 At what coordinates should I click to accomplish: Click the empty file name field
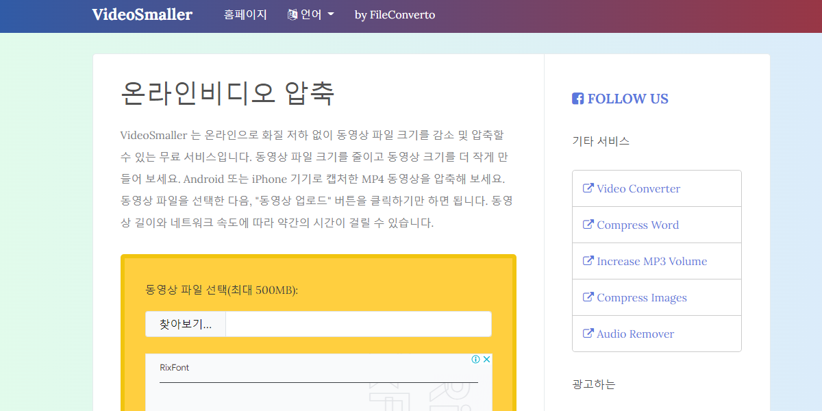(x=358, y=324)
